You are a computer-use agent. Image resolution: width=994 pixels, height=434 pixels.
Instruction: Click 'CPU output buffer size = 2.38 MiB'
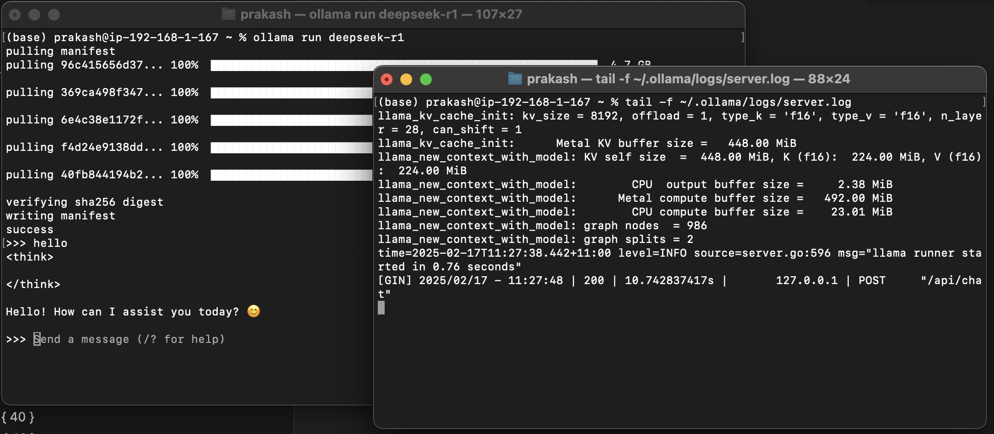635,185
